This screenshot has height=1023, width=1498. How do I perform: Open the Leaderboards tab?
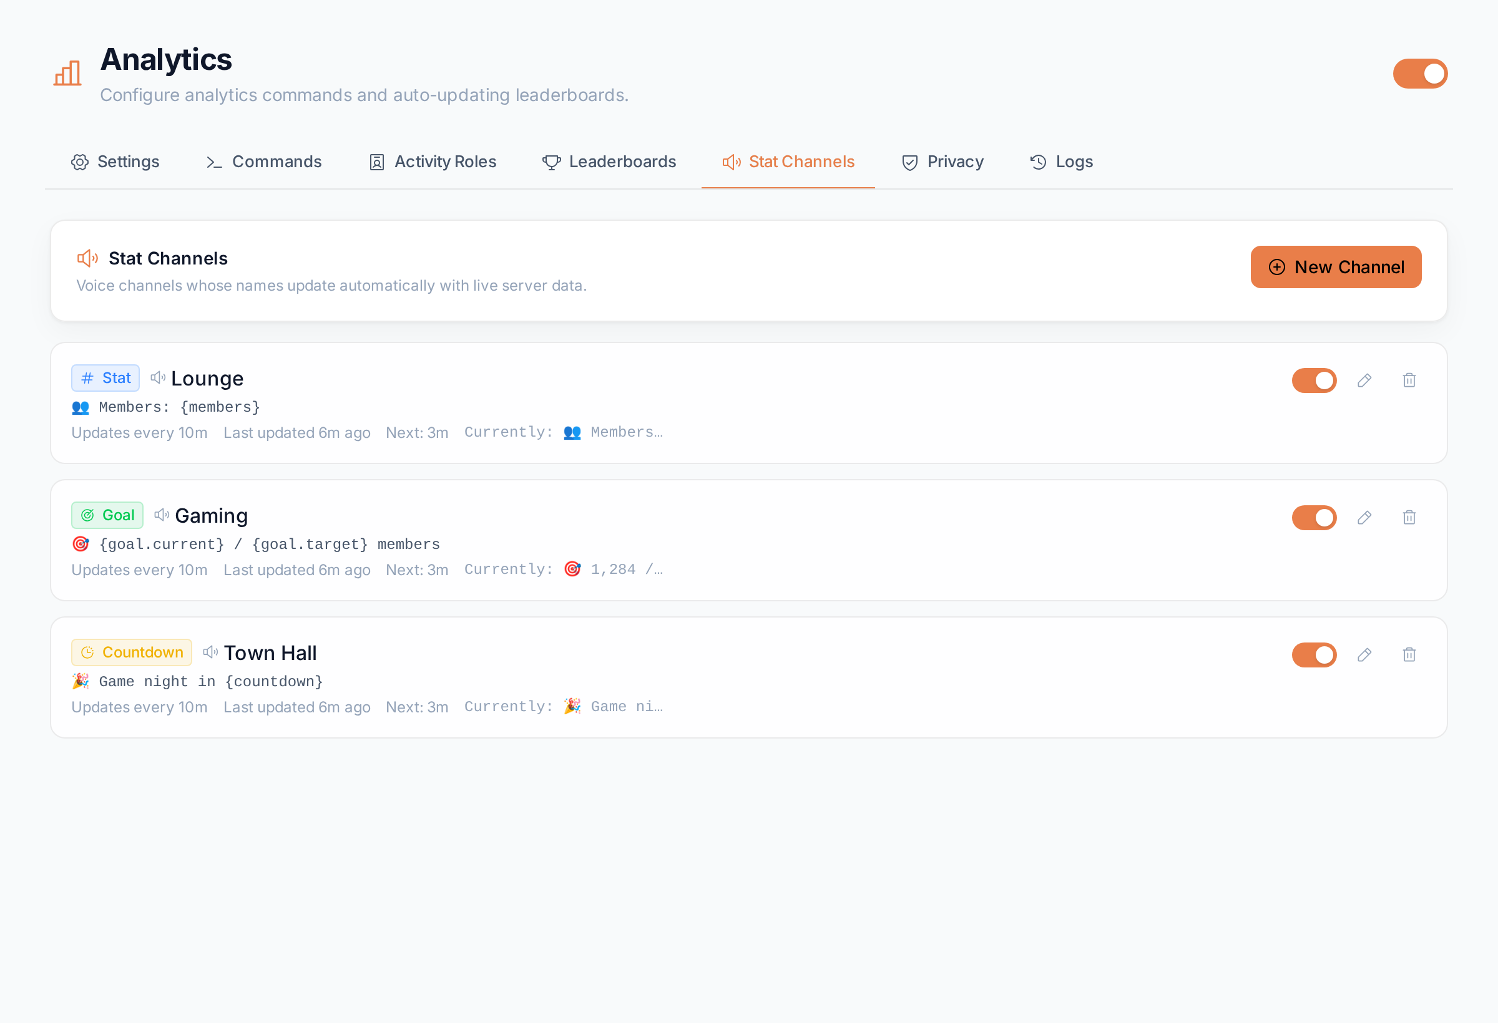[x=609, y=162]
